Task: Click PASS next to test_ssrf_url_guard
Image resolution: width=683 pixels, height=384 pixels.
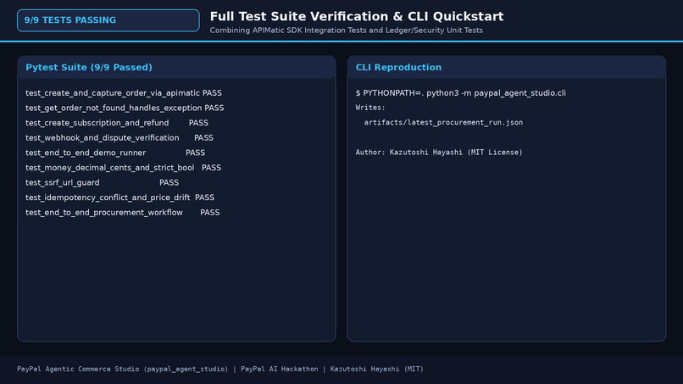Action: tap(169, 182)
